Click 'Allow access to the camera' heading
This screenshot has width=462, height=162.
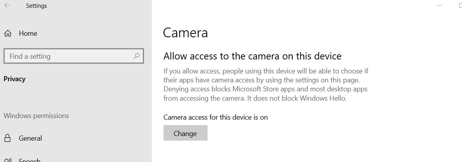coord(252,56)
